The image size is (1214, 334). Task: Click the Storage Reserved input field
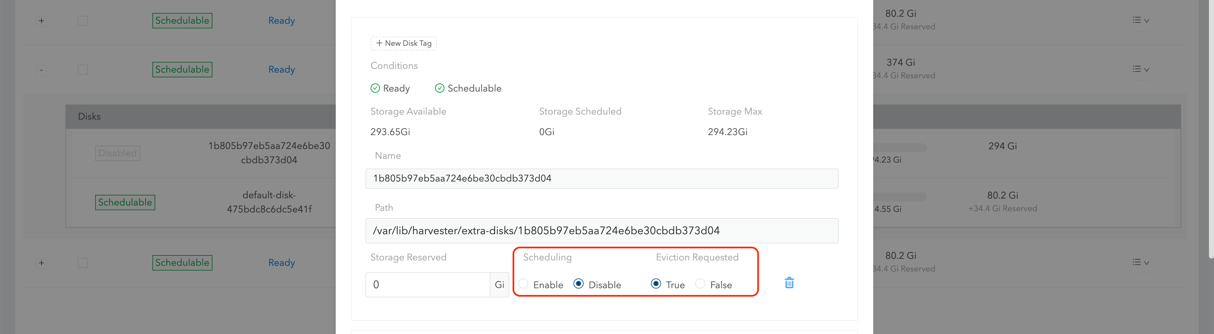click(x=427, y=285)
